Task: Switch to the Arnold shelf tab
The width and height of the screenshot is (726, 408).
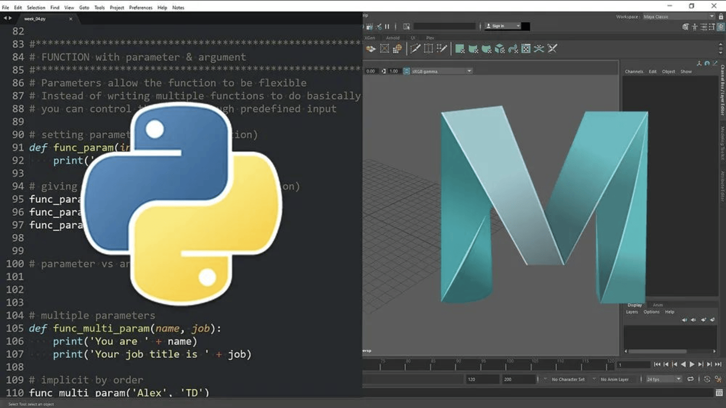Action: click(393, 38)
